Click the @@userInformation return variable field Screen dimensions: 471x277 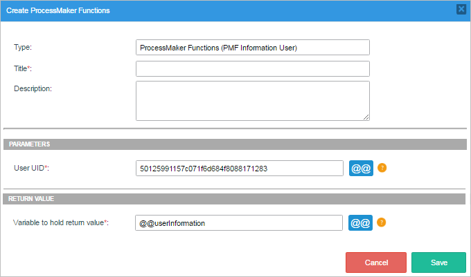[x=240, y=222]
